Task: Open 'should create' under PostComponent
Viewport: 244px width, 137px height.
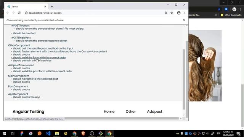Action: 21,89
